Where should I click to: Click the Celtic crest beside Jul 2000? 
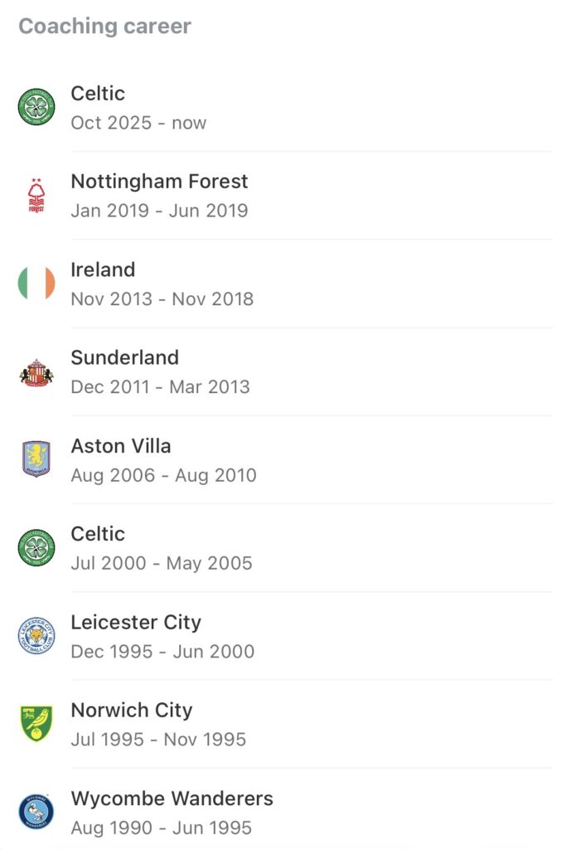36,548
